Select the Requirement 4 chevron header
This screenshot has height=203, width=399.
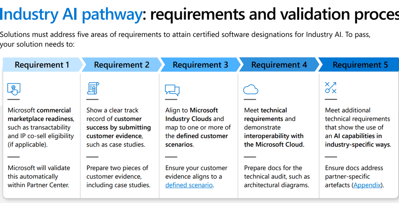279,65
